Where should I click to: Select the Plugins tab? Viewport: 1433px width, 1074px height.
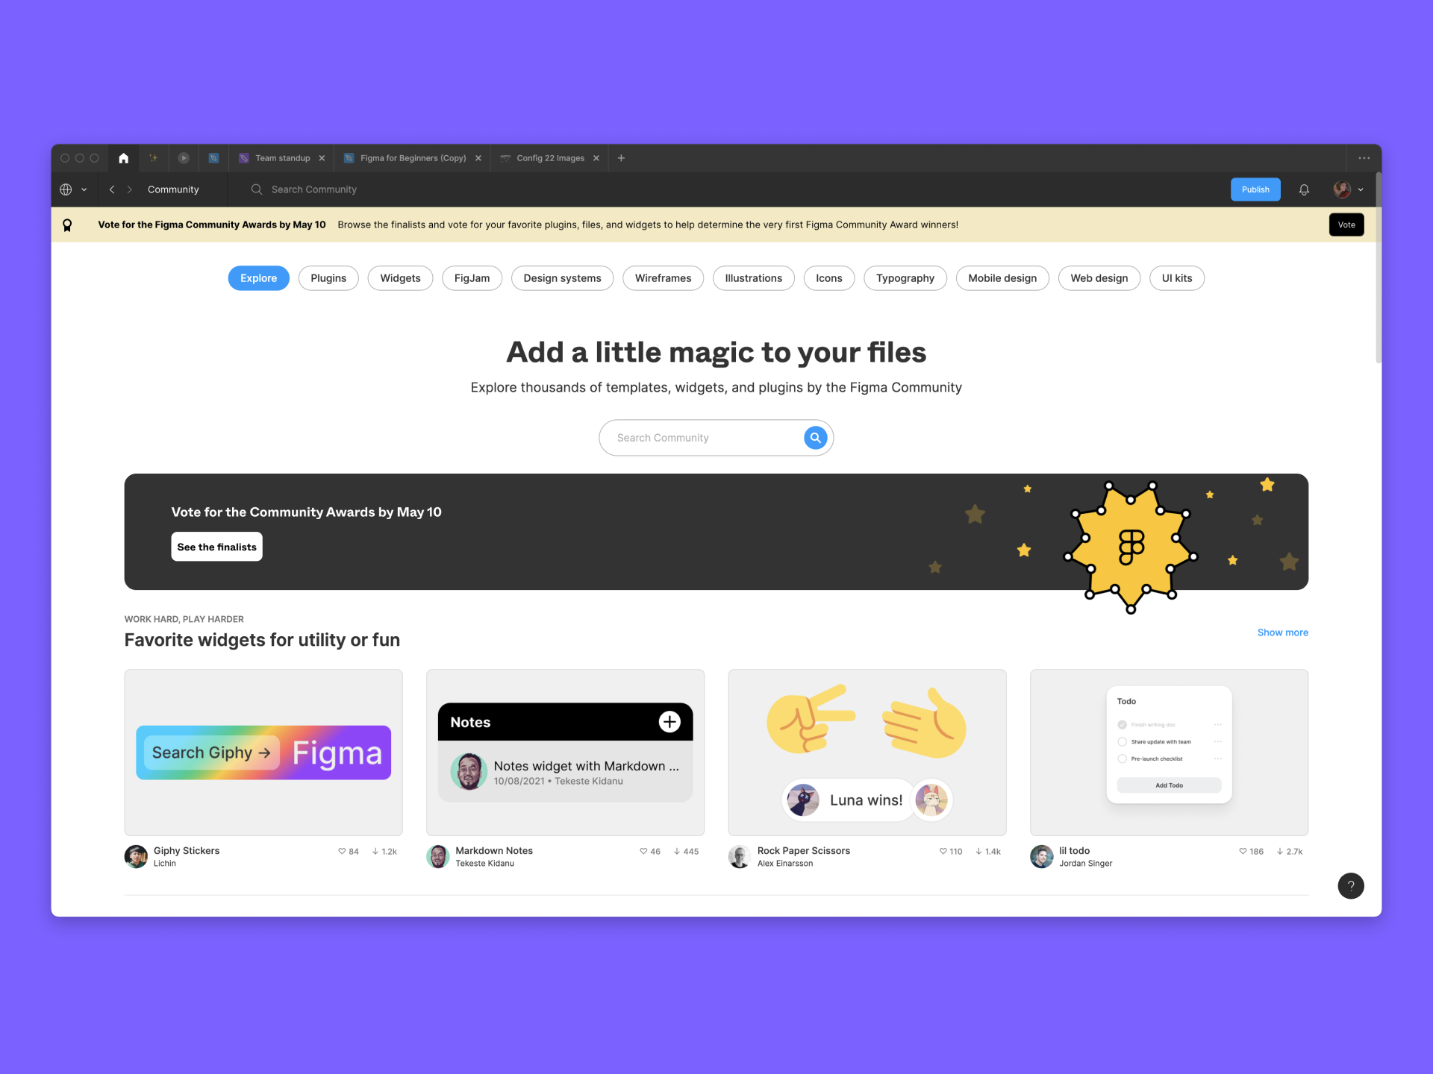point(327,277)
